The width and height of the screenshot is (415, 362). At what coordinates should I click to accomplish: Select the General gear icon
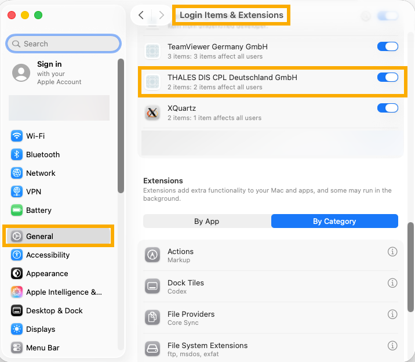tap(17, 236)
